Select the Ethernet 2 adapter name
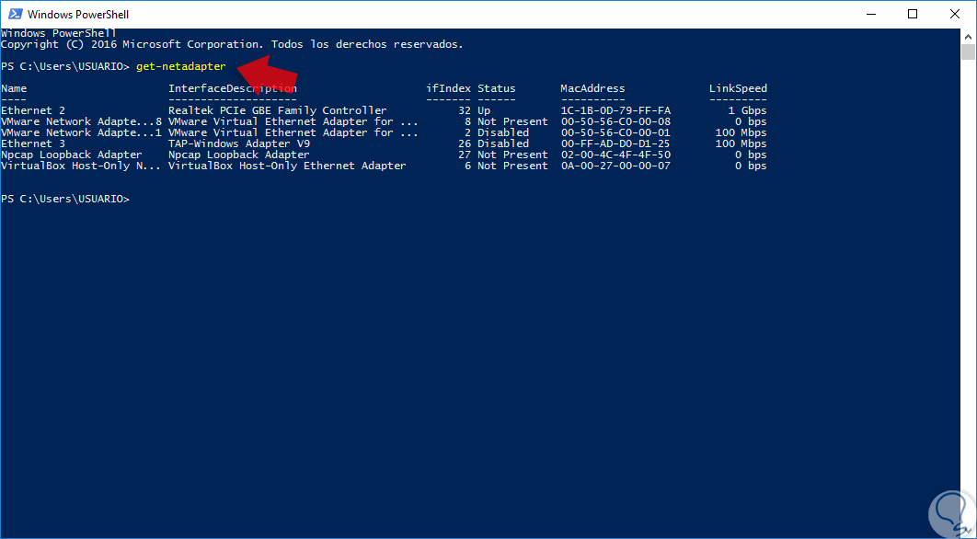 [x=33, y=110]
